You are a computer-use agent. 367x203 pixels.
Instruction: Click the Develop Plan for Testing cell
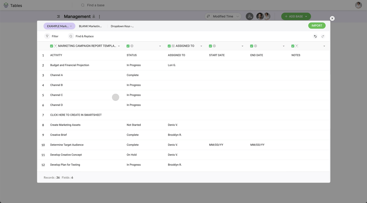[65, 165]
